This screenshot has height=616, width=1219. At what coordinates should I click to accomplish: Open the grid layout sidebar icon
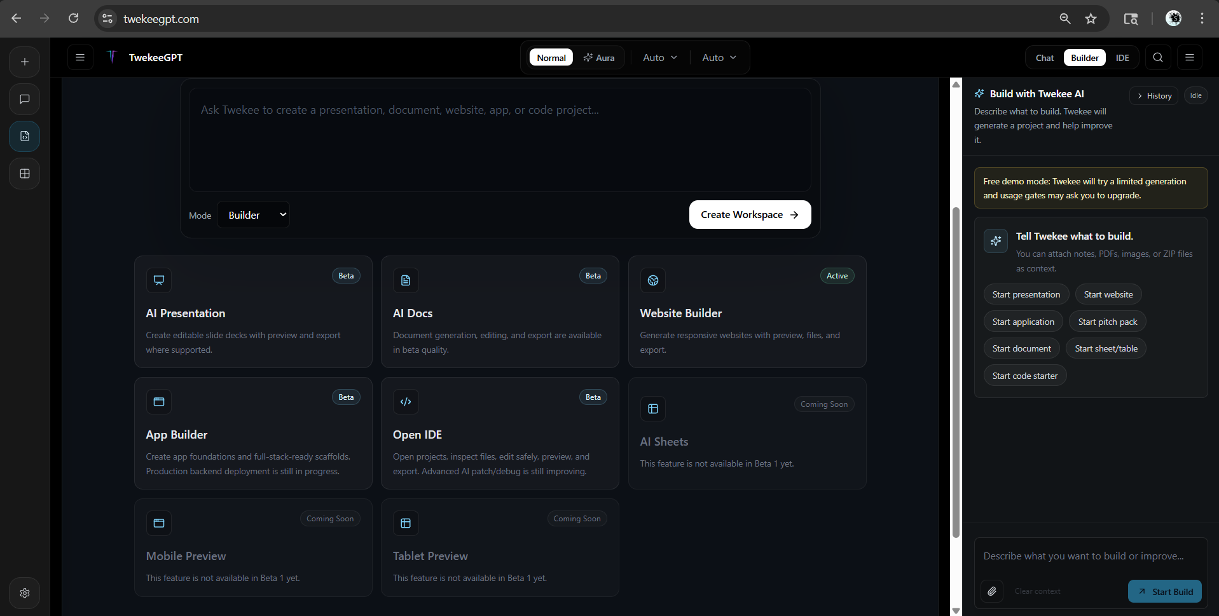[25, 174]
